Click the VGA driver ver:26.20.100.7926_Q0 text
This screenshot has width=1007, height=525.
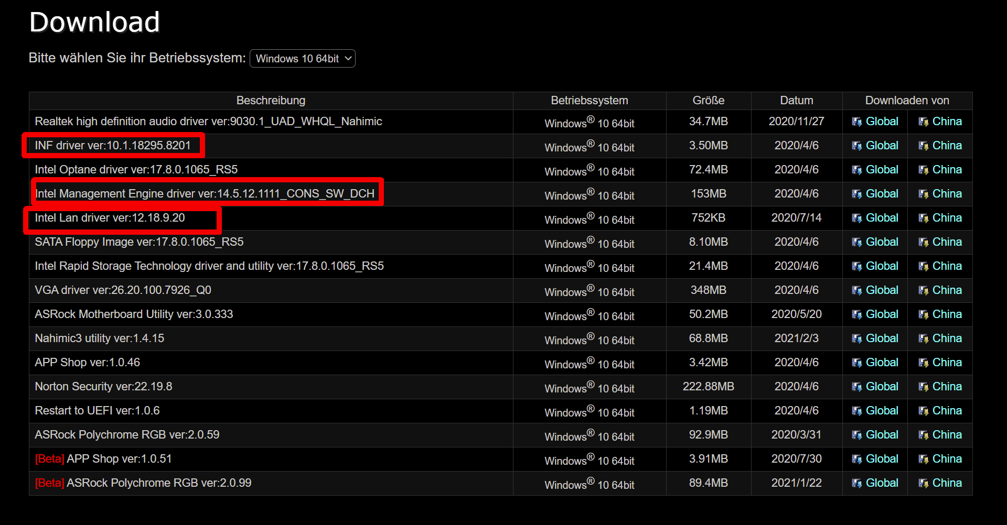point(123,290)
